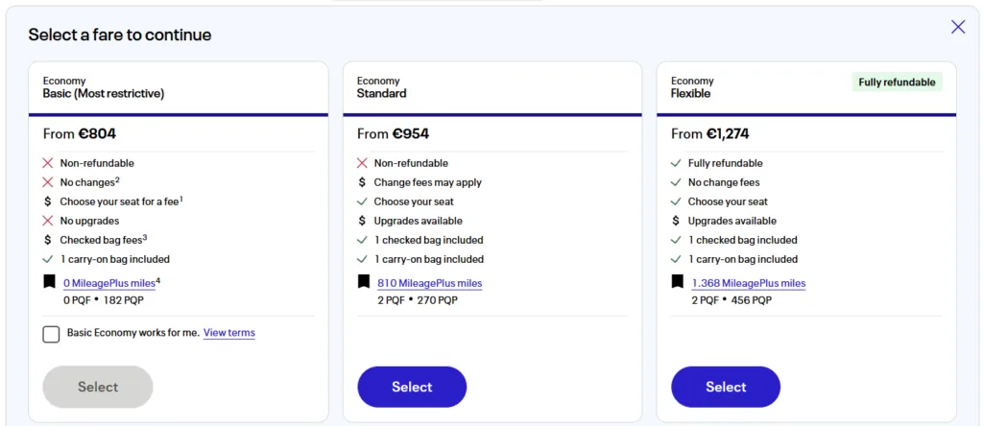Click the red X icon beside No upgrades
Viewport: 983px width, 426px height.
point(48,221)
